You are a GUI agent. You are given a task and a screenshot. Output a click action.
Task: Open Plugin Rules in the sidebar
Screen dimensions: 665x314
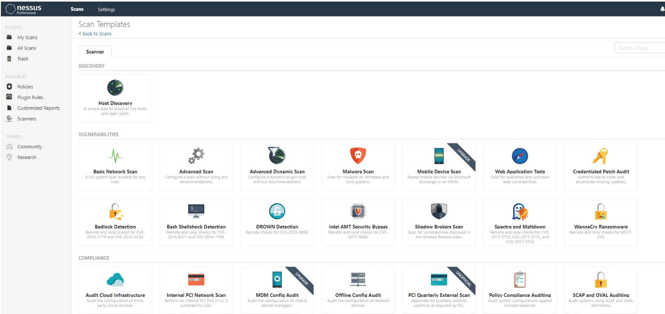(30, 98)
